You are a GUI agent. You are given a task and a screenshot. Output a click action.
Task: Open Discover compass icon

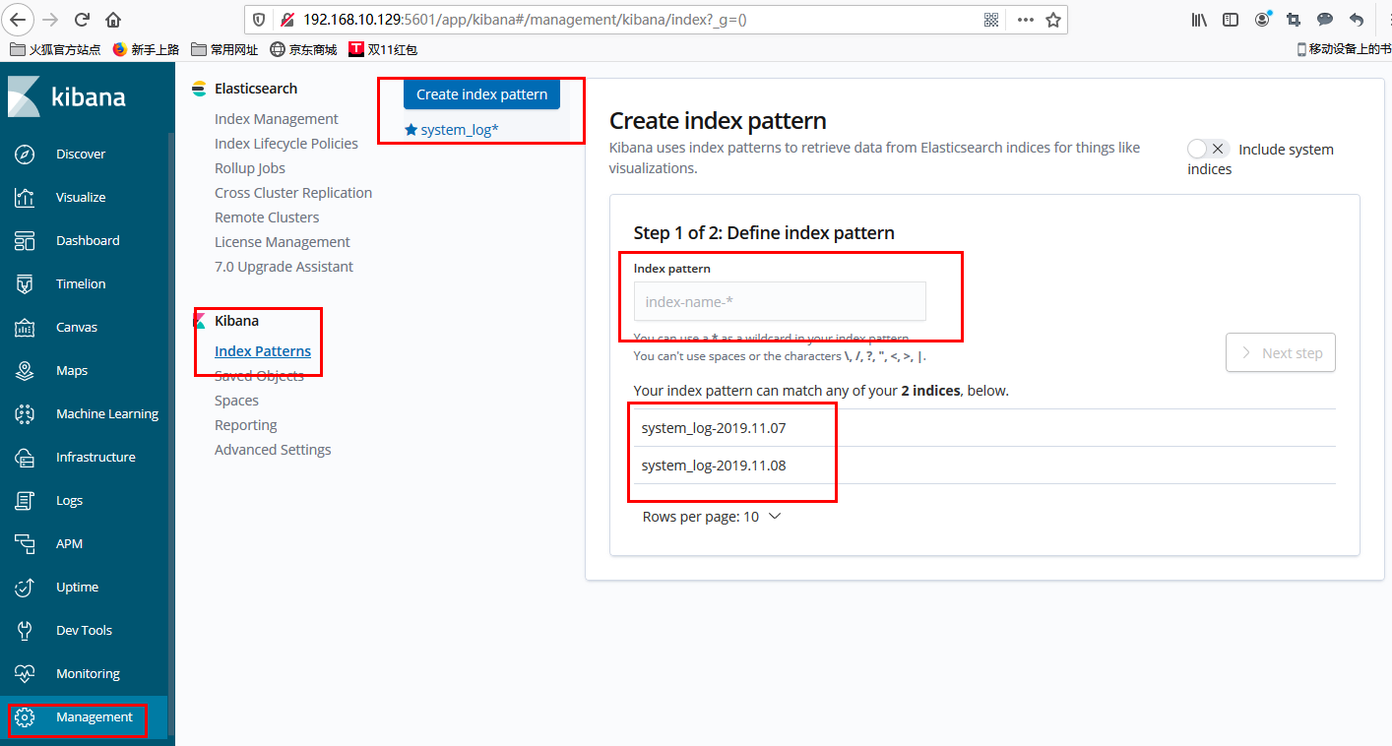26,155
